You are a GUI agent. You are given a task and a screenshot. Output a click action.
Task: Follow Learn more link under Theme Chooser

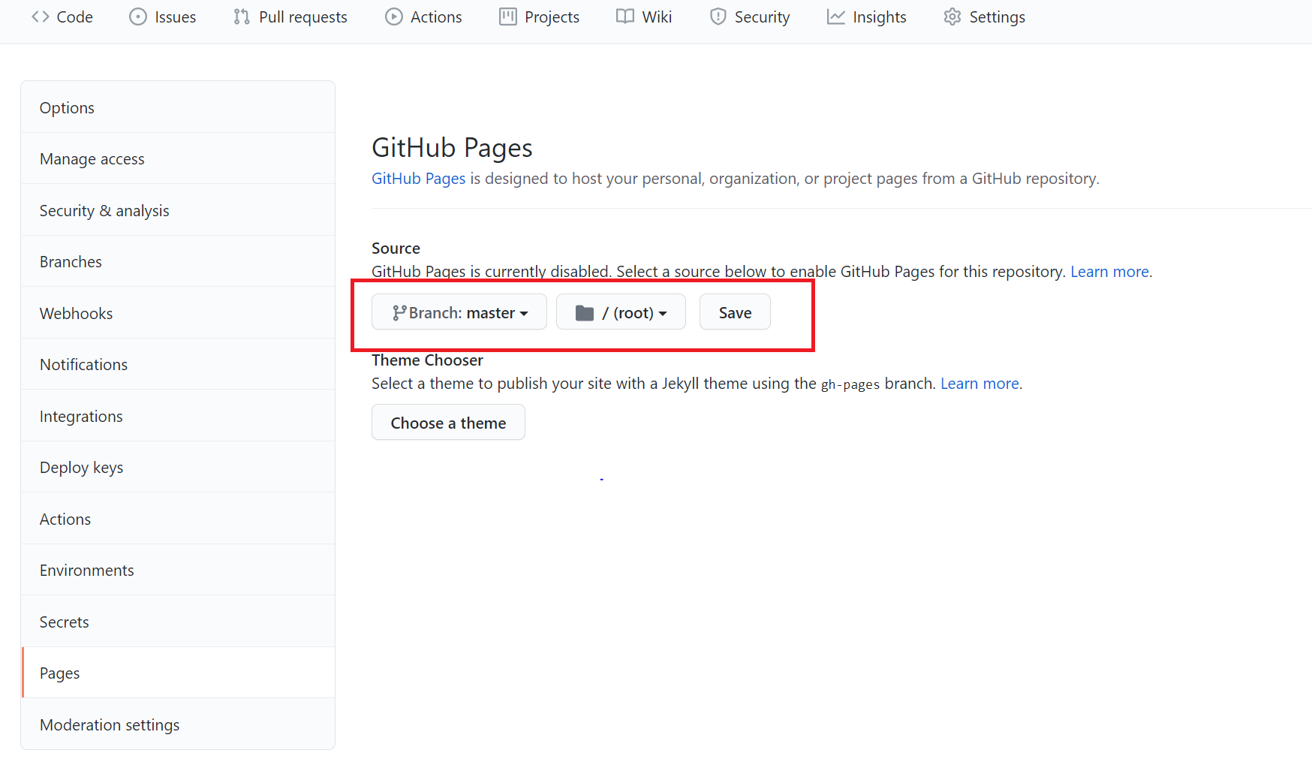[x=979, y=384]
